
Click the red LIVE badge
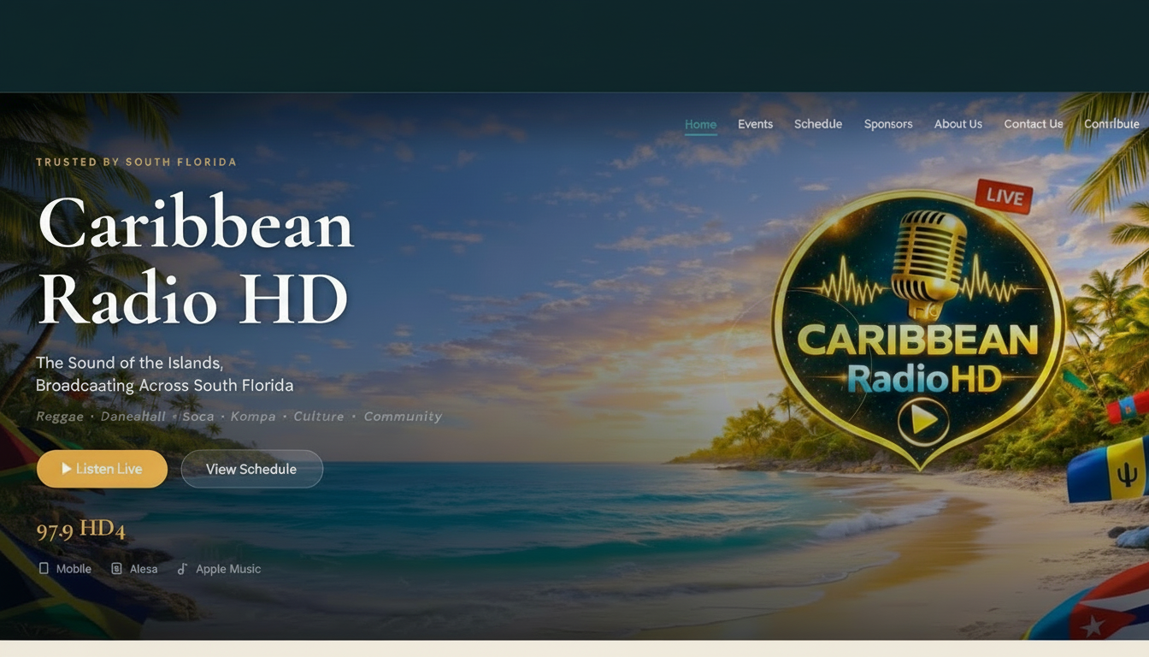tap(1003, 198)
